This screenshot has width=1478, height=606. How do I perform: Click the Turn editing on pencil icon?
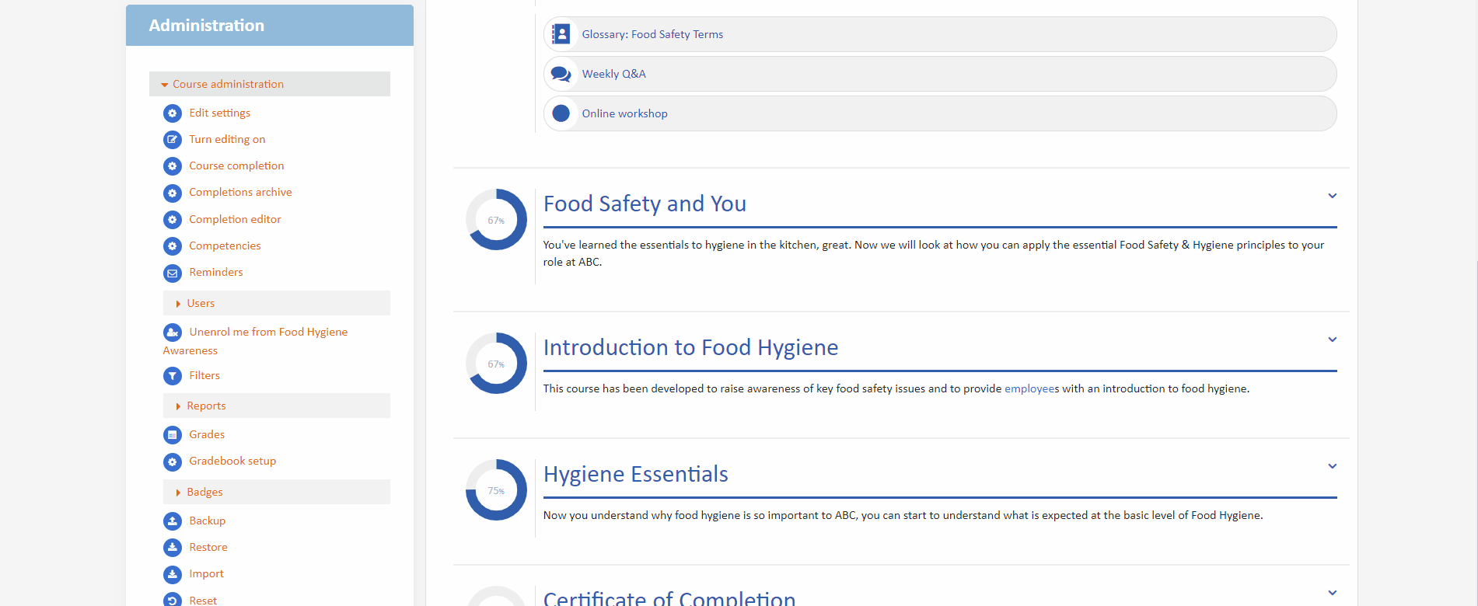172,140
